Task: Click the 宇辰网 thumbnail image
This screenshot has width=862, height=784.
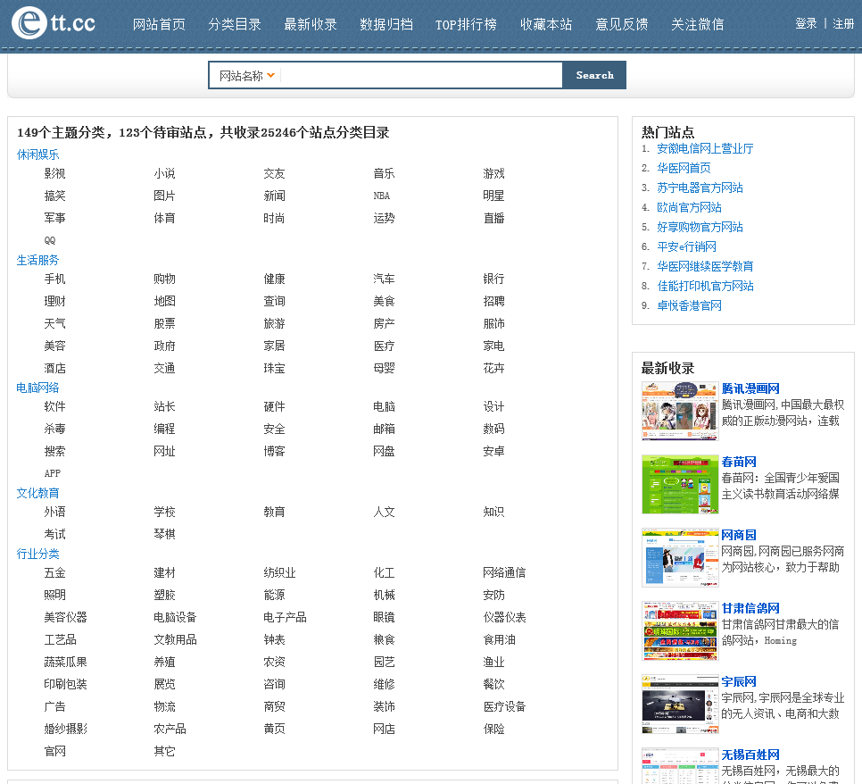Action: pyautogui.click(x=680, y=705)
